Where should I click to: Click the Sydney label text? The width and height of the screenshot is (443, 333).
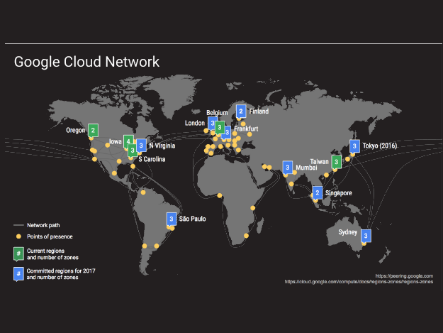(x=348, y=232)
